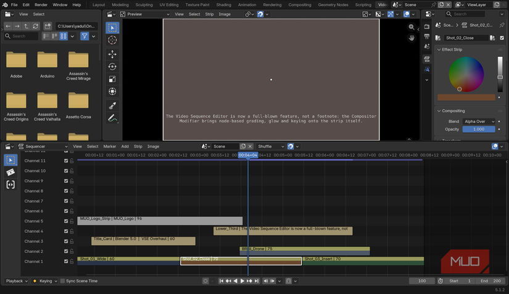
Task: Select the Rotate tool in preview toolbar
Action: click(x=112, y=67)
